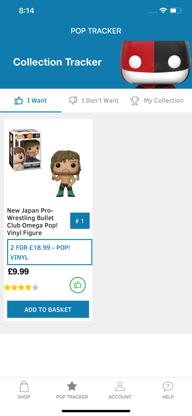
Task: Click the trophy My Collection icon
Action: (x=135, y=100)
